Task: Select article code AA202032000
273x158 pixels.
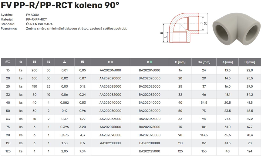Action: 110,95
